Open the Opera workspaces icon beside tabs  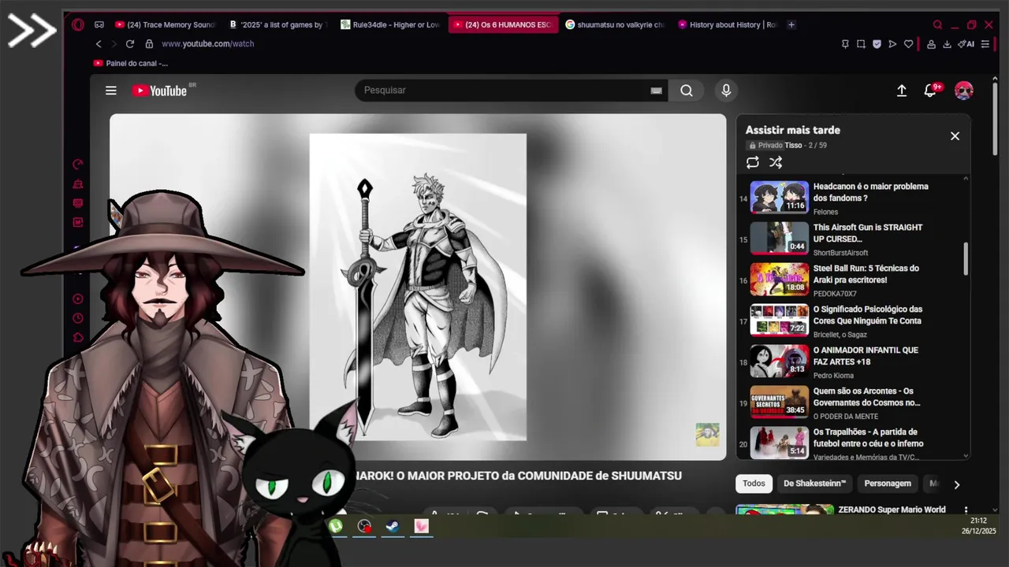click(99, 24)
